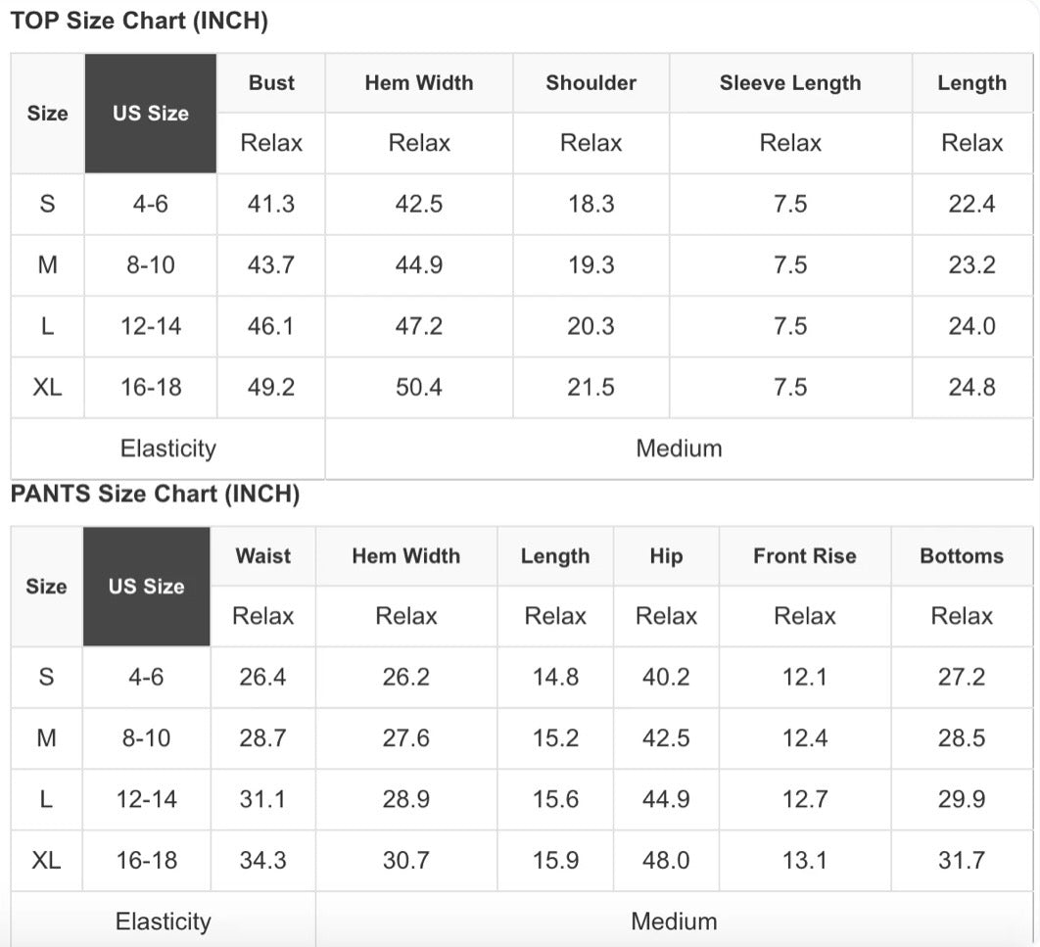Select the Bust column header
The height and width of the screenshot is (947, 1040).
(271, 83)
